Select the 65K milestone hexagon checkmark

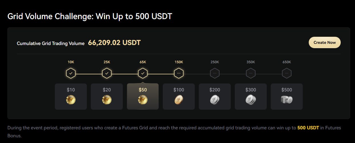[x=143, y=73]
